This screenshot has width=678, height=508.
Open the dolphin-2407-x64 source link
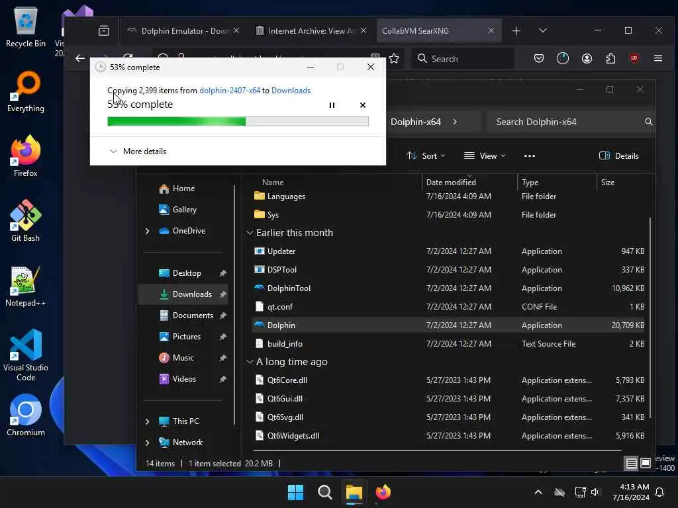click(230, 90)
